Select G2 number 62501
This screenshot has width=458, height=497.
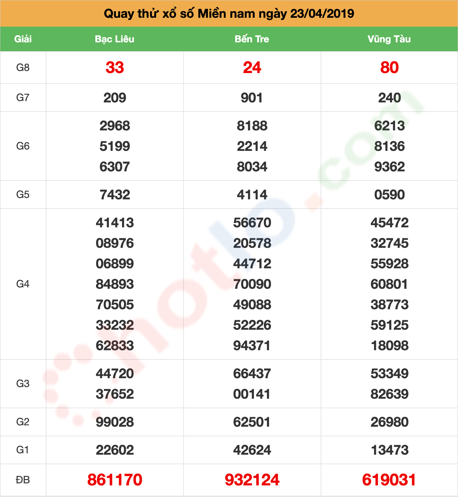(252, 422)
